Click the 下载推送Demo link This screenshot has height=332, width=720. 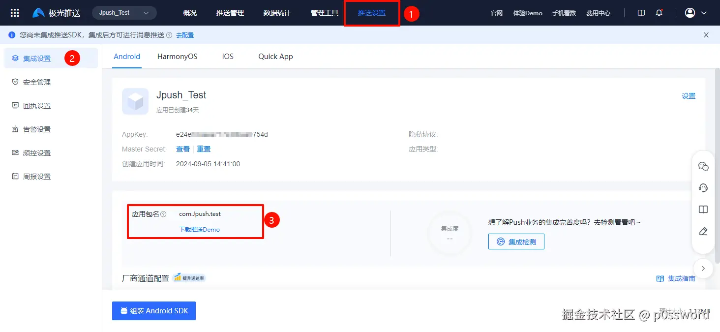(199, 230)
